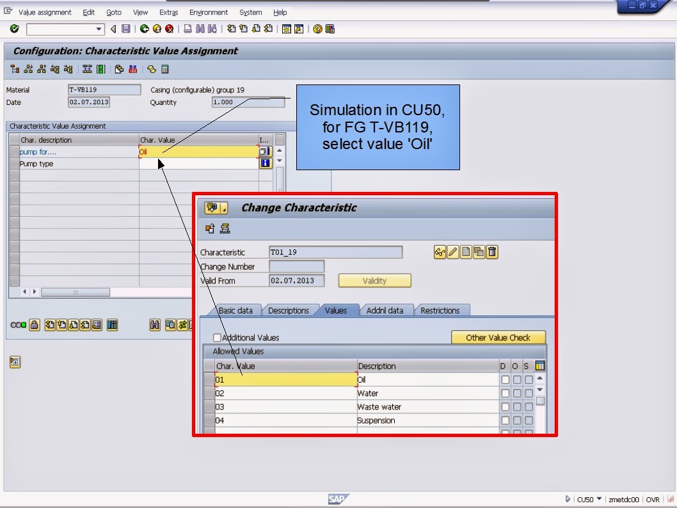Click the table settings icon in Allowed Values header

click(539, 366)
